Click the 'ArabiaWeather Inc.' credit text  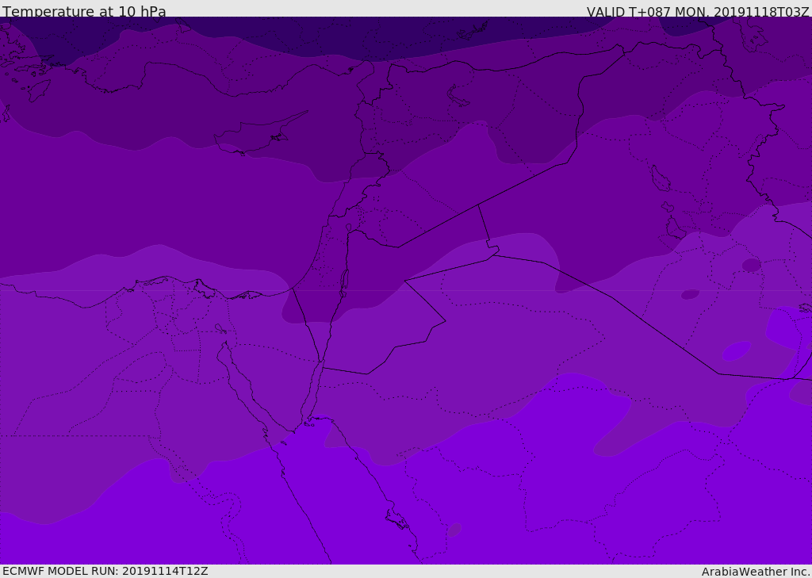pos(755,572)
